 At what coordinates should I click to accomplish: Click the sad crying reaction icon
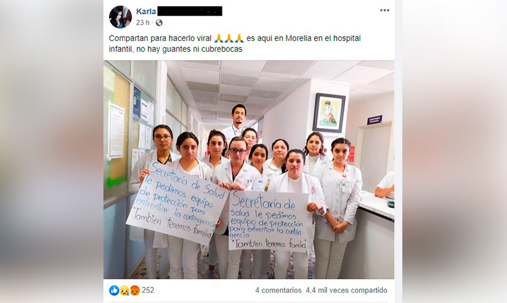(124, 290)
